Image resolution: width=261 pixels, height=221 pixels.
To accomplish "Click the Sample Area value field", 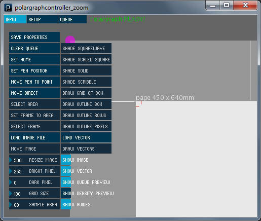I will 34,204.
